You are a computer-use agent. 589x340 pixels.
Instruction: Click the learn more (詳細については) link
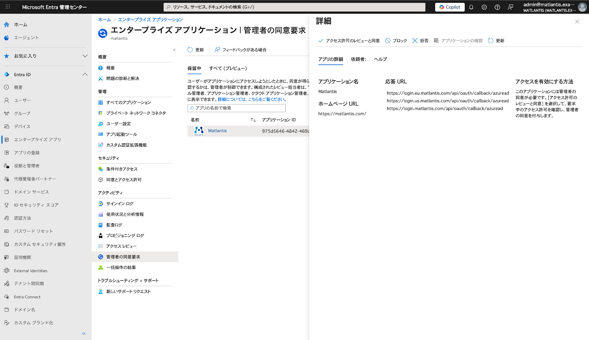coord(252,99)
